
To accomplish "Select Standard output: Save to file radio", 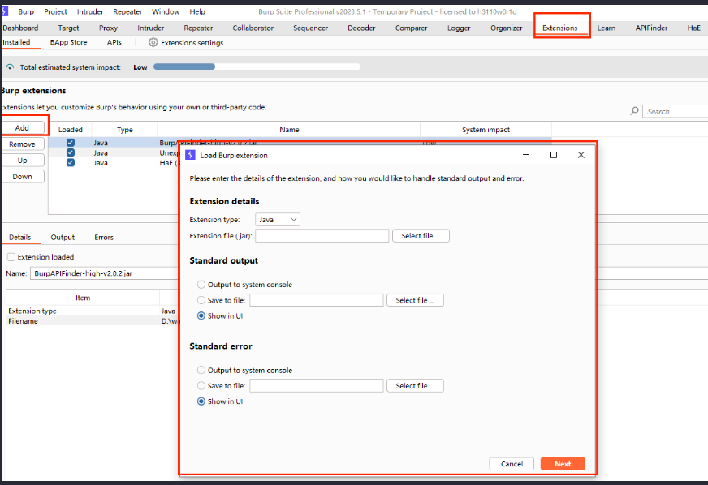I will [201, 300].
